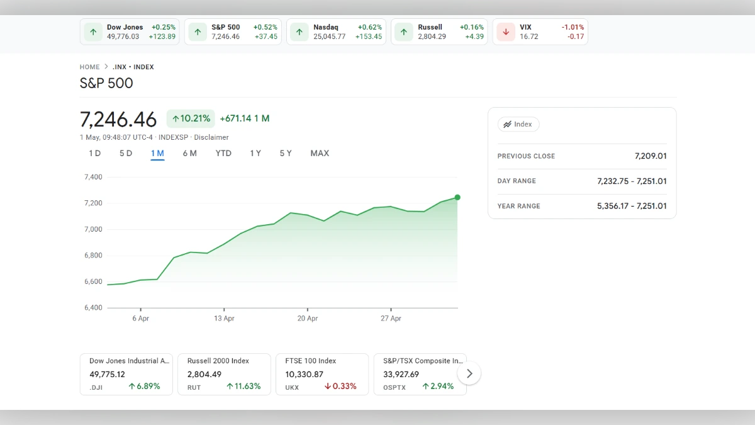Select the 1 M time range tab
This screenshot has height=425, width=755.
click(x=157, y=154)
